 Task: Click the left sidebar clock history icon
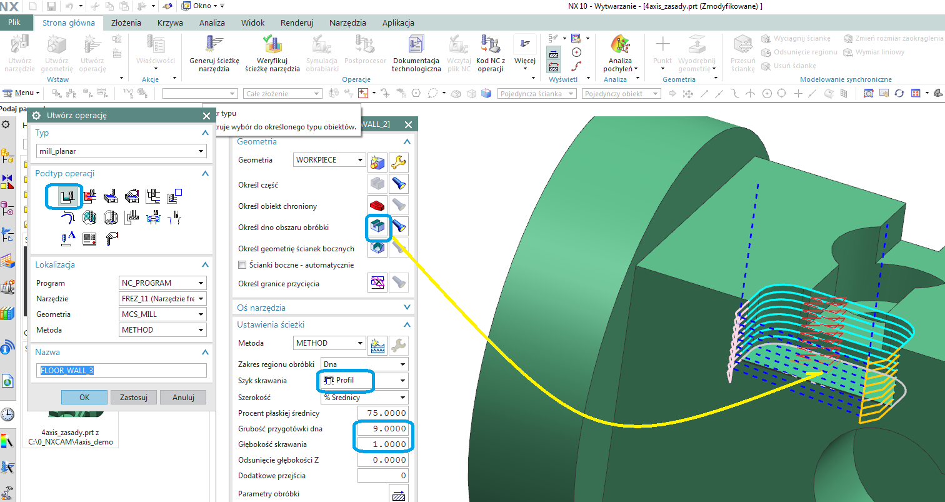7,414
